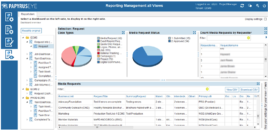The width and height of the screenshot is (268, 131).
Task: Collapse the ECMS 2 folder node
Action: [23, 89]
